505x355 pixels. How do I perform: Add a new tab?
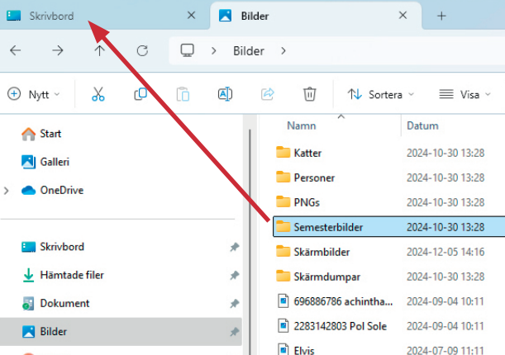tap(441, 16)
